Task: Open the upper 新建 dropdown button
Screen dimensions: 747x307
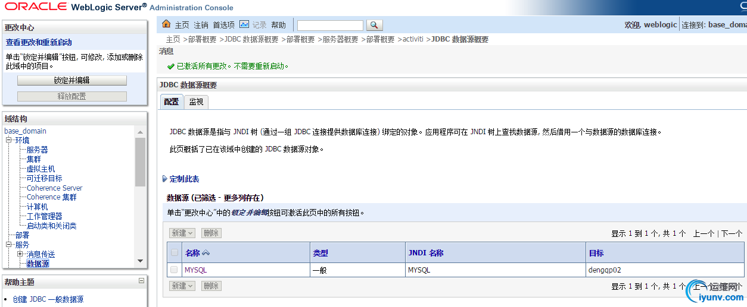Action: click(182, 233)
